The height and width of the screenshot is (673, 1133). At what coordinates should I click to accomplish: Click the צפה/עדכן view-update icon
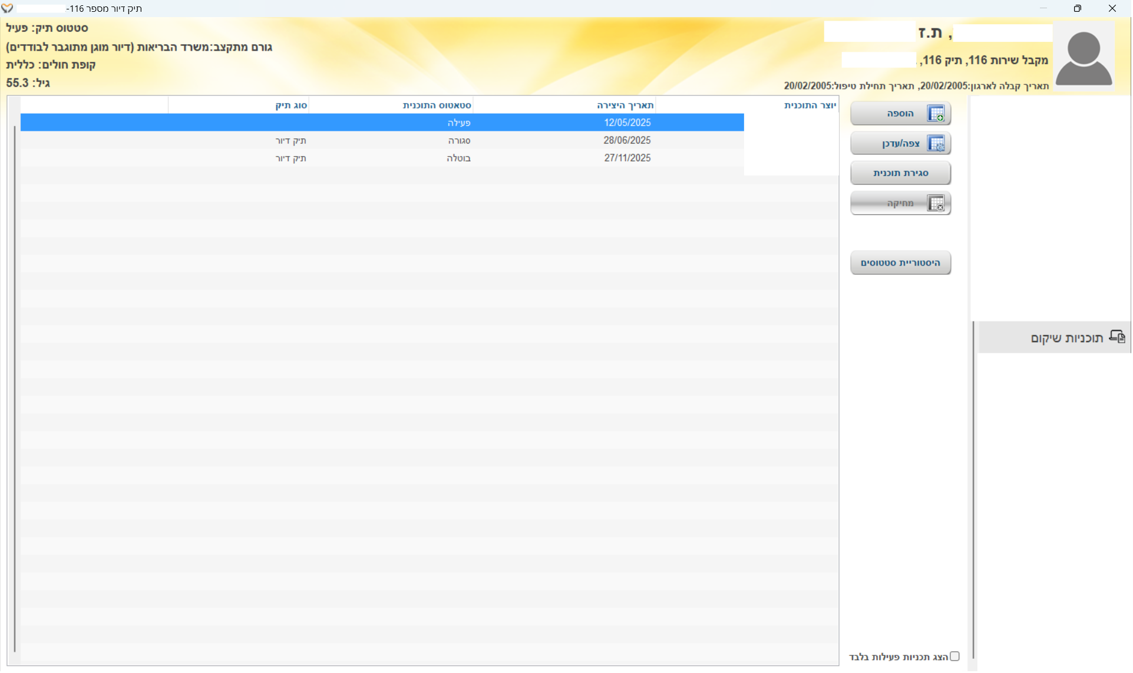coord(936,144)
